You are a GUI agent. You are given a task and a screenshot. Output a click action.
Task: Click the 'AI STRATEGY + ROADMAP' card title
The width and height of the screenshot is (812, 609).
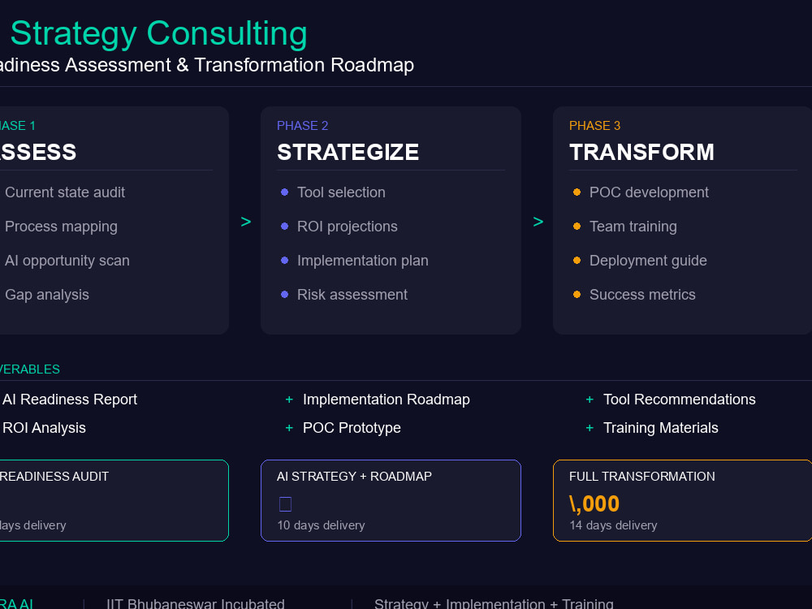pos(354,477)
